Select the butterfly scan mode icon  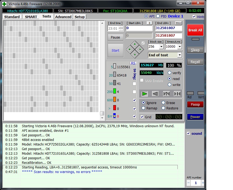click(x=177, y=94)
